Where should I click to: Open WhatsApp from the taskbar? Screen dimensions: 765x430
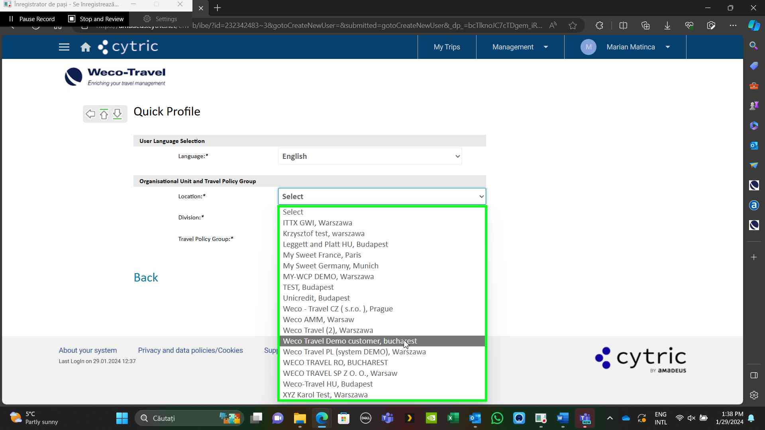point(497,418)
